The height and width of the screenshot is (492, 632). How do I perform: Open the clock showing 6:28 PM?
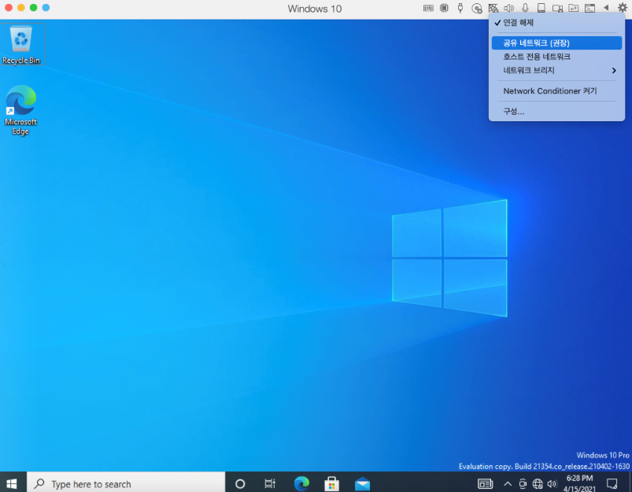pos(579,483)
